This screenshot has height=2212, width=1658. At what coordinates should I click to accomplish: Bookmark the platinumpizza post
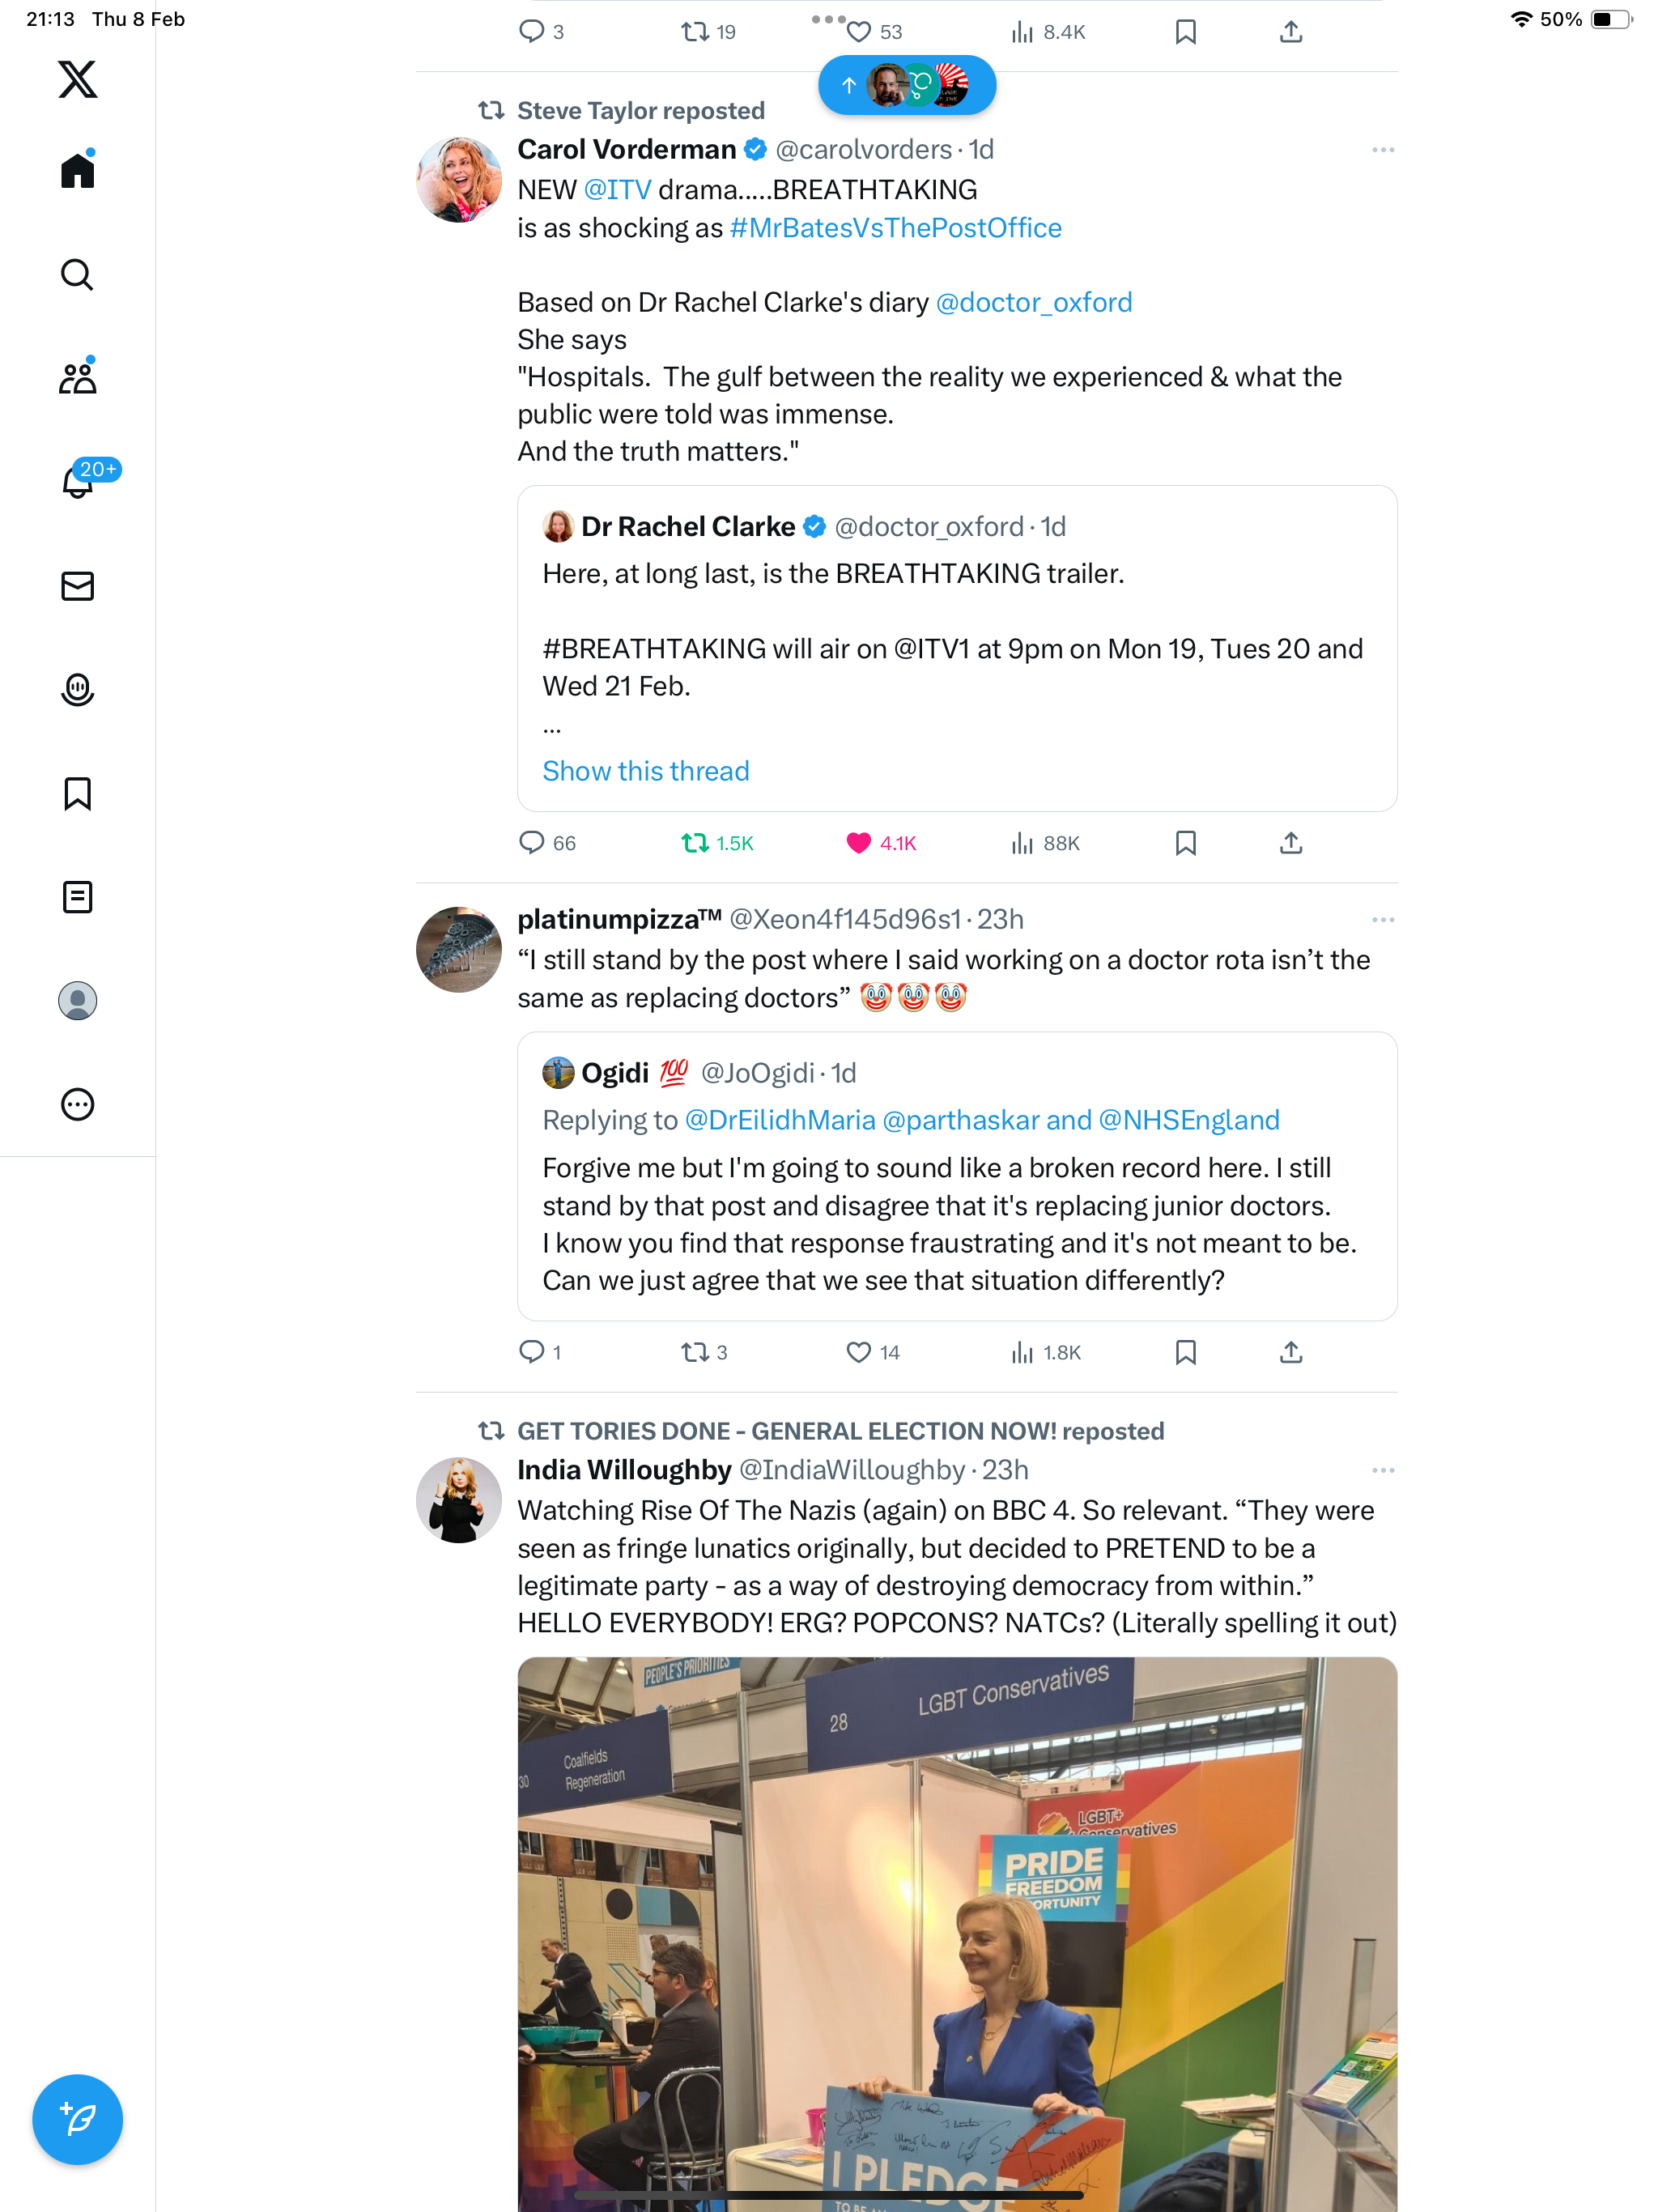1186,1352
